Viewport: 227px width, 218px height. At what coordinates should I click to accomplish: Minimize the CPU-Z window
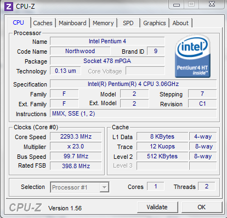(x=177, y=4)
